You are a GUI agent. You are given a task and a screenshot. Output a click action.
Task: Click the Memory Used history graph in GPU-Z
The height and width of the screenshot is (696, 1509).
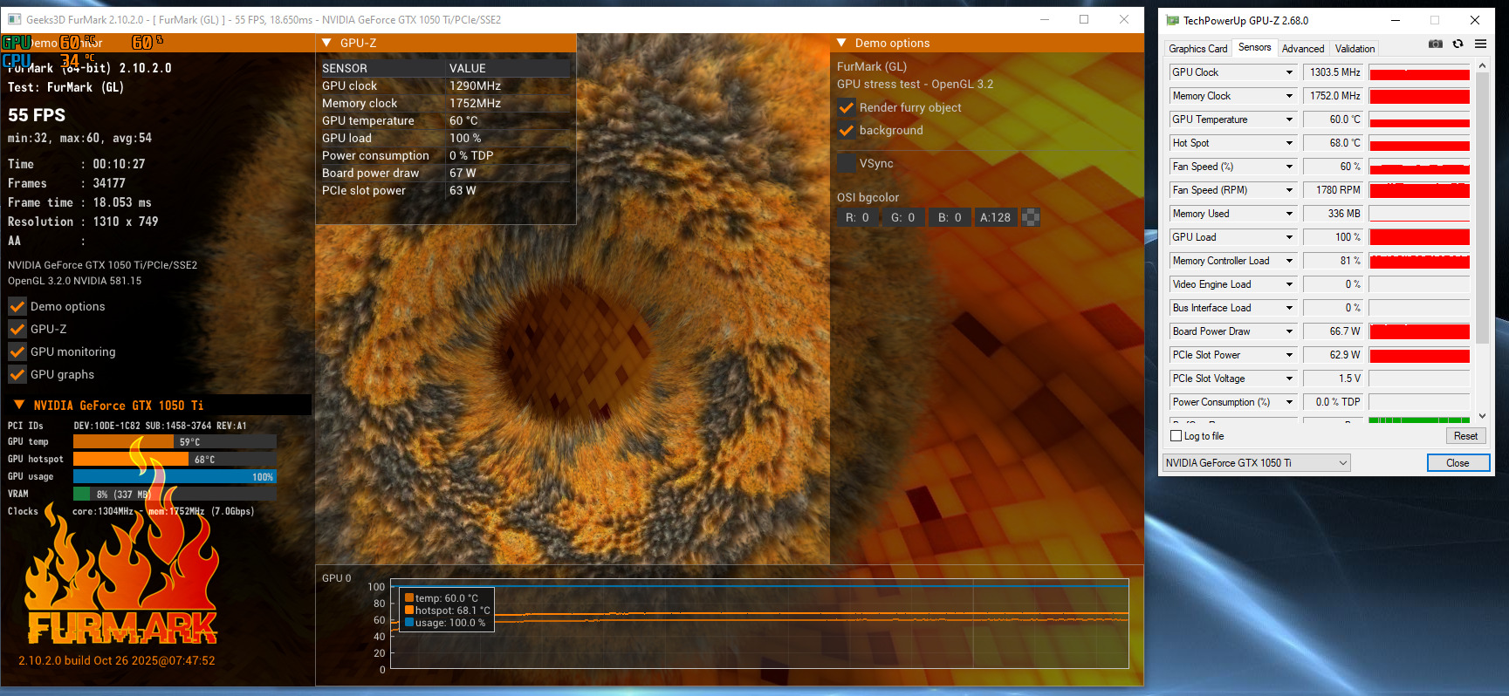click(x=1419, y=214)
